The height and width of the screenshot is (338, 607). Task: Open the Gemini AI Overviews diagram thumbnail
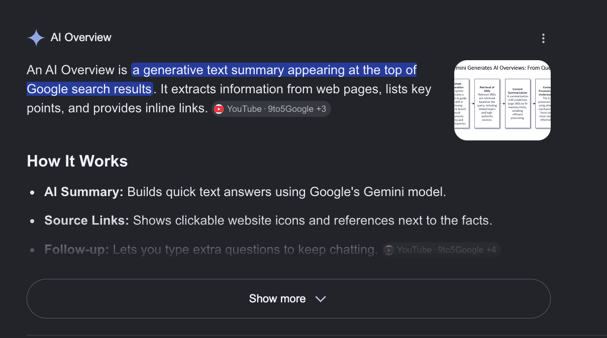click(x=502, y=100)
